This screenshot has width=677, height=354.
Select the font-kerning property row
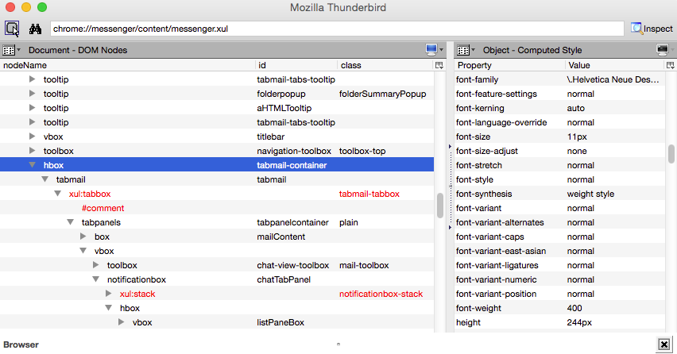click(559, 108)
